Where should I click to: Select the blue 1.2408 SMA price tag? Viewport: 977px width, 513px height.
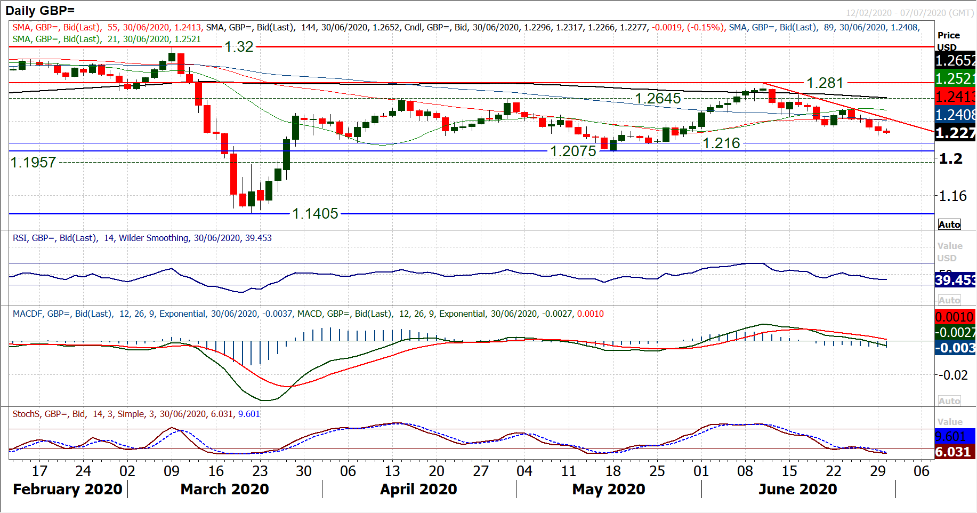click(x=955, y=115)
